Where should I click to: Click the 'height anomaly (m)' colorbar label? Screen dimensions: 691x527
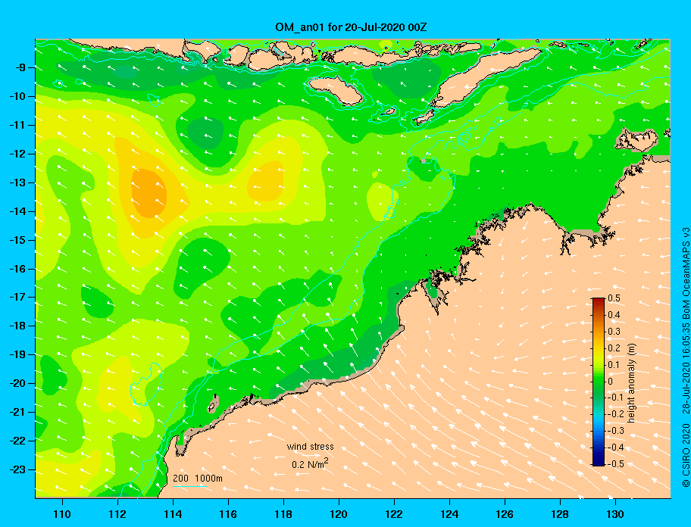pyautogui.click(x=631, y=382)
